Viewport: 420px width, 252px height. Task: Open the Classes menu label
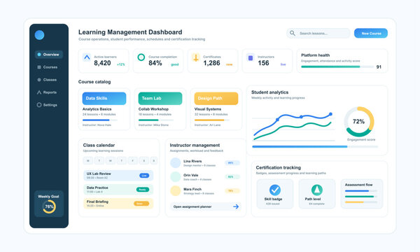pyautogui.click(x=50, y=80)
